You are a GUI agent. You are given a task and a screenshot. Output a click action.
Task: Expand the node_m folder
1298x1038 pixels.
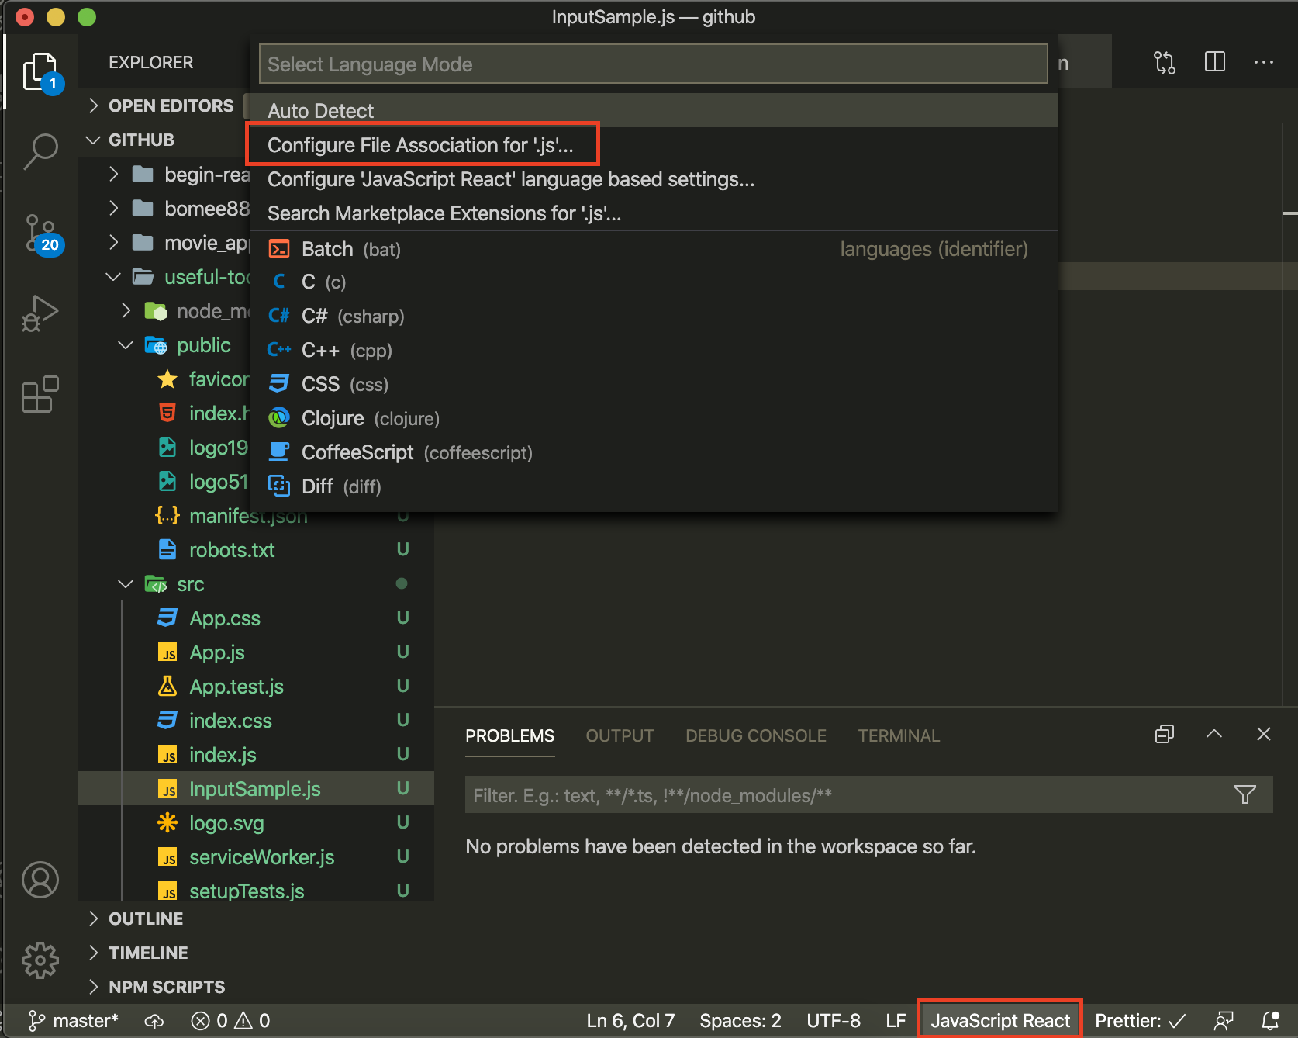tap(186, 311)
